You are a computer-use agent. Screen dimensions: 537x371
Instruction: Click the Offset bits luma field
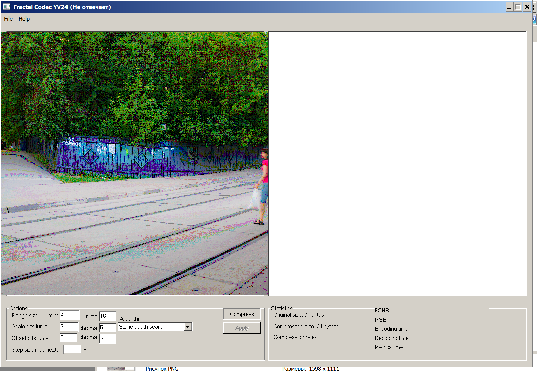pos(69,338)
